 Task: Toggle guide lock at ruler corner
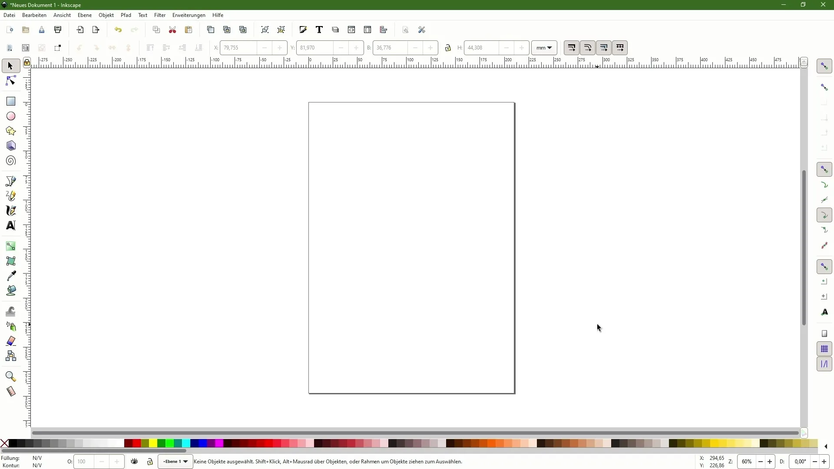coord(27,63)
